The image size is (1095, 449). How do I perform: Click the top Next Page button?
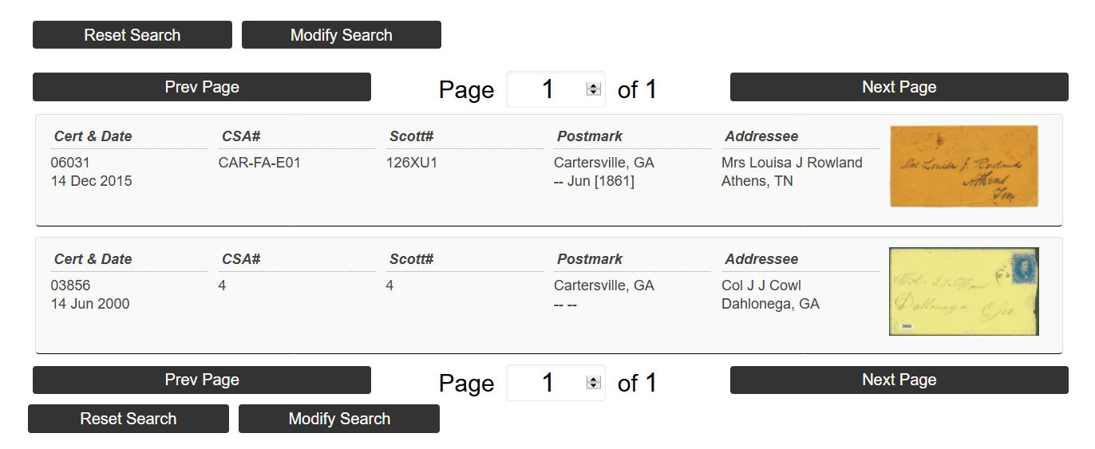(899, 87)
